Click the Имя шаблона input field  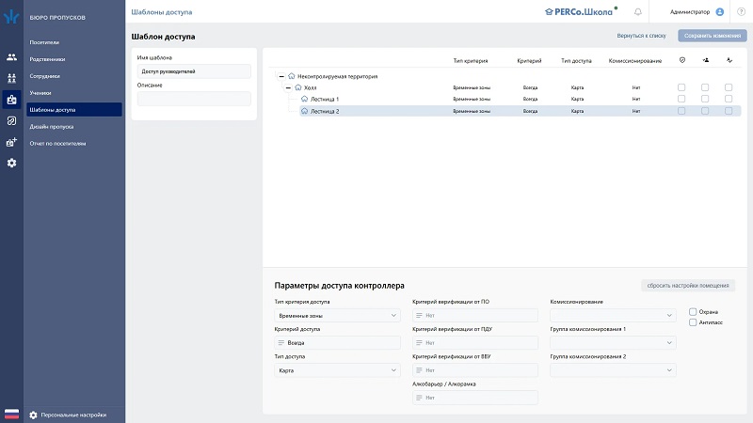point(194,71)
